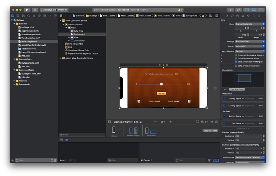Screen dimensions: 276x176
Task: Zoom in the canvas with plus
Action: pos(170,121)
